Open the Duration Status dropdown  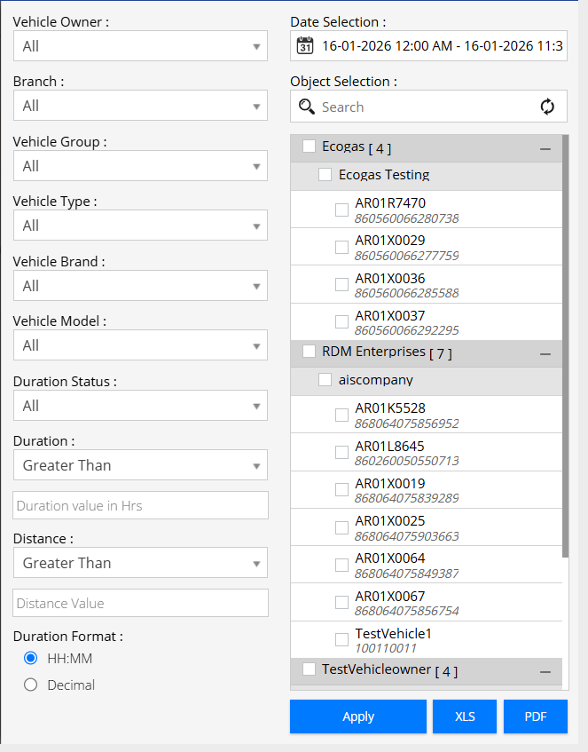coord(140,406)
